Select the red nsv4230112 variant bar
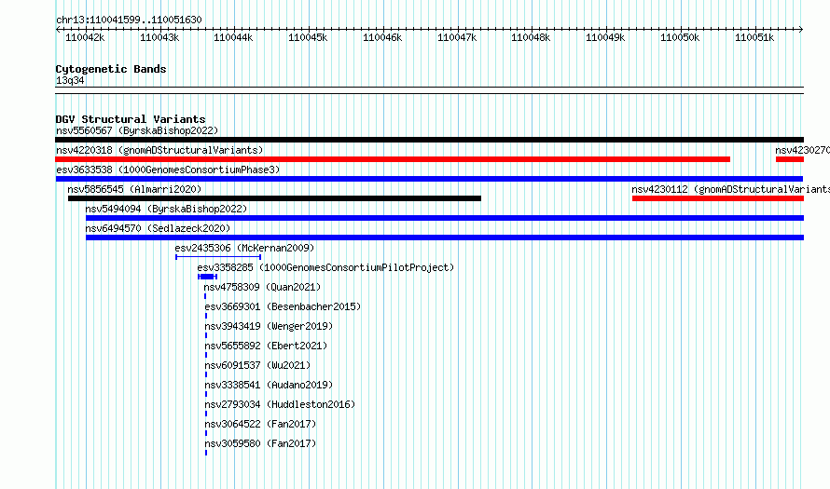830x489 pixels. tap(718, 198)
